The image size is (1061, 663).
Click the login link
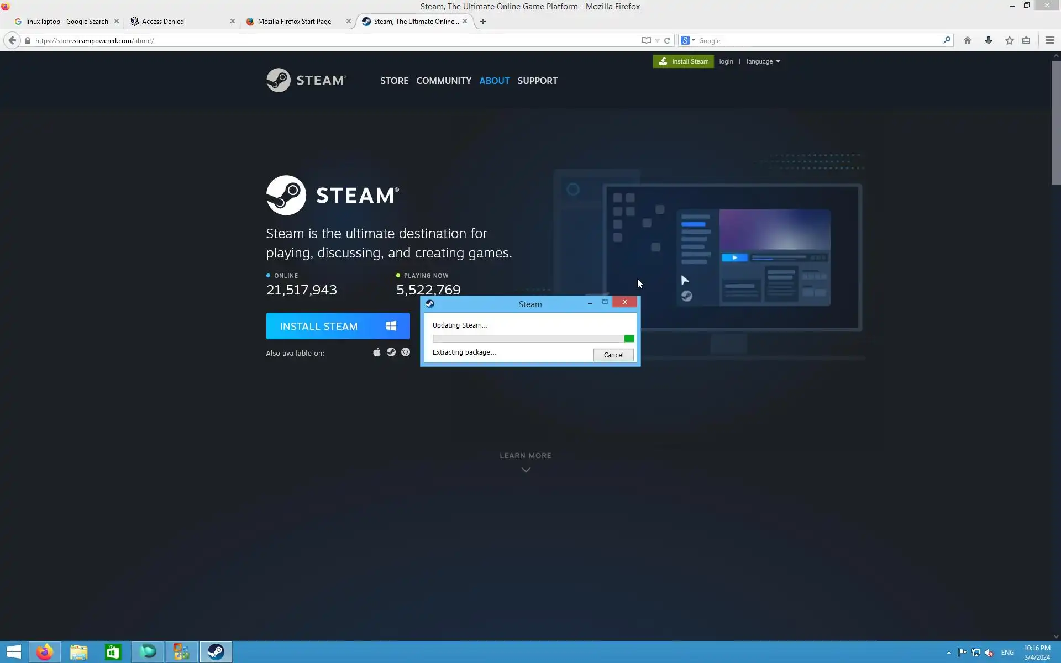point(726,61)
